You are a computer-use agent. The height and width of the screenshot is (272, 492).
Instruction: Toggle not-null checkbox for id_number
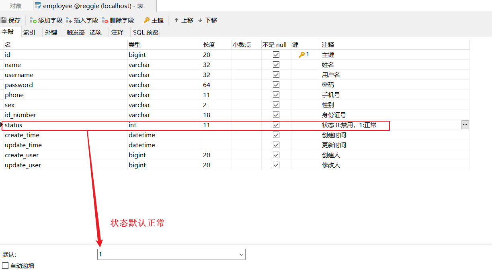(276, 115)
